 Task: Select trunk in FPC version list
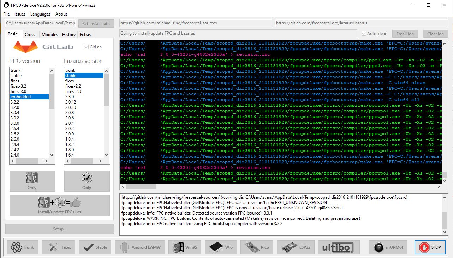29,70
